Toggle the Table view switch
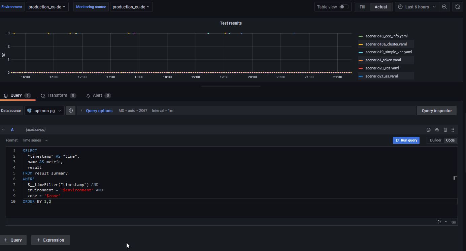Viewport: 466px width, 251px height. coord(343,7)
